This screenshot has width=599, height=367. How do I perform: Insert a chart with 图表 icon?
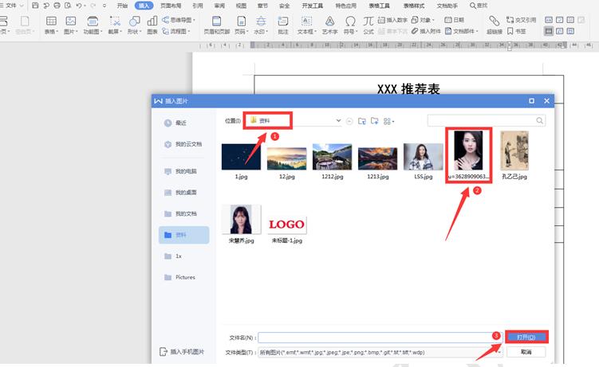tap(152, 25)
